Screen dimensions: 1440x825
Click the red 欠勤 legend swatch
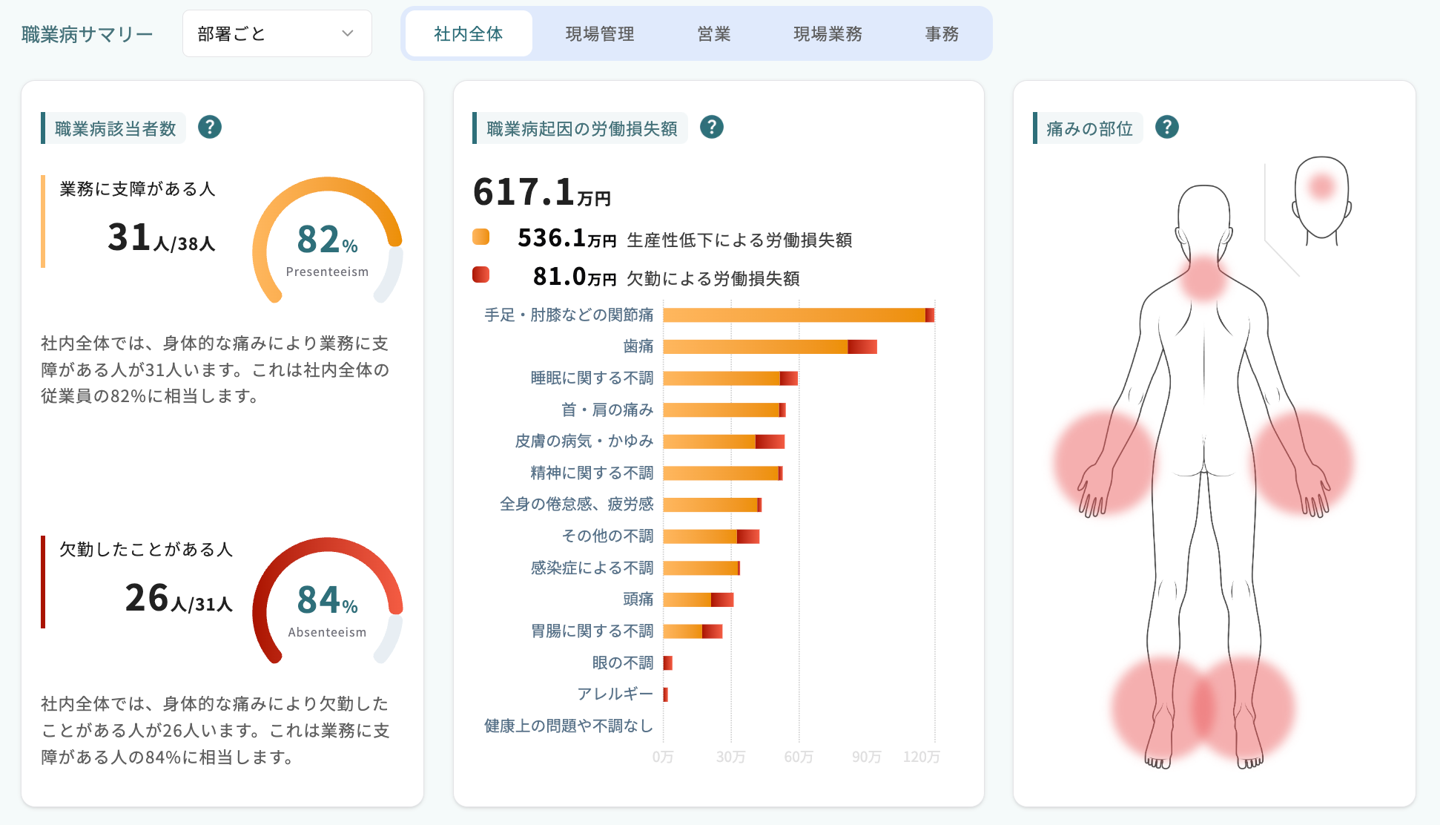point(481,275)
